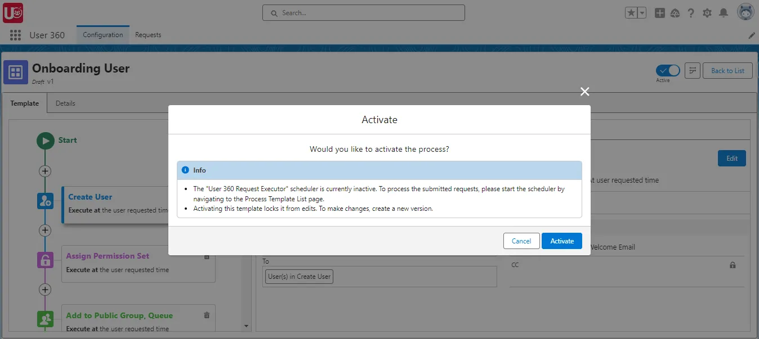Switch to the Requests tab
759x339 pixels.
click(148, 35)
